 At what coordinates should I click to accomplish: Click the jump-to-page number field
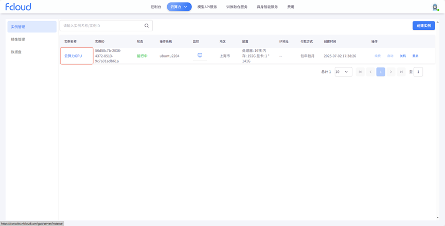(x=418, y=72)
